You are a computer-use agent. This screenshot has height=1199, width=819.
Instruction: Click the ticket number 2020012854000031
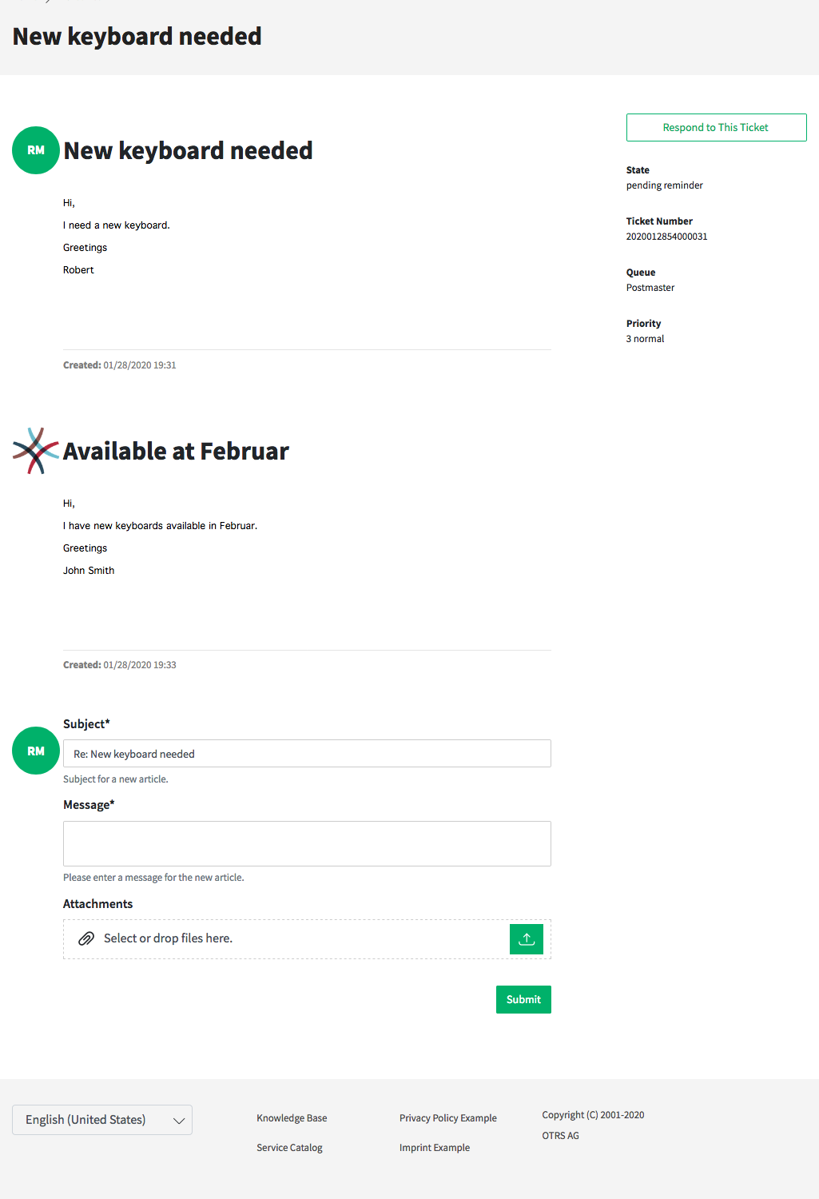[666, 237]
